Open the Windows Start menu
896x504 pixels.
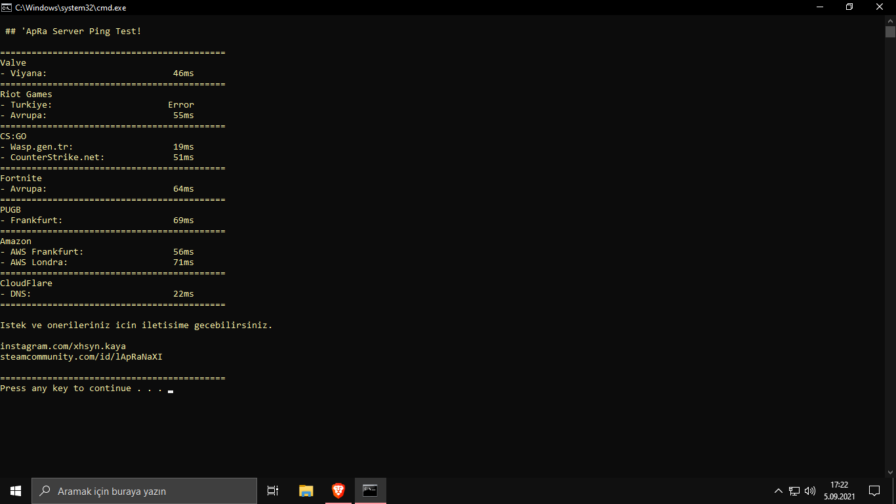tap(16, 491)
